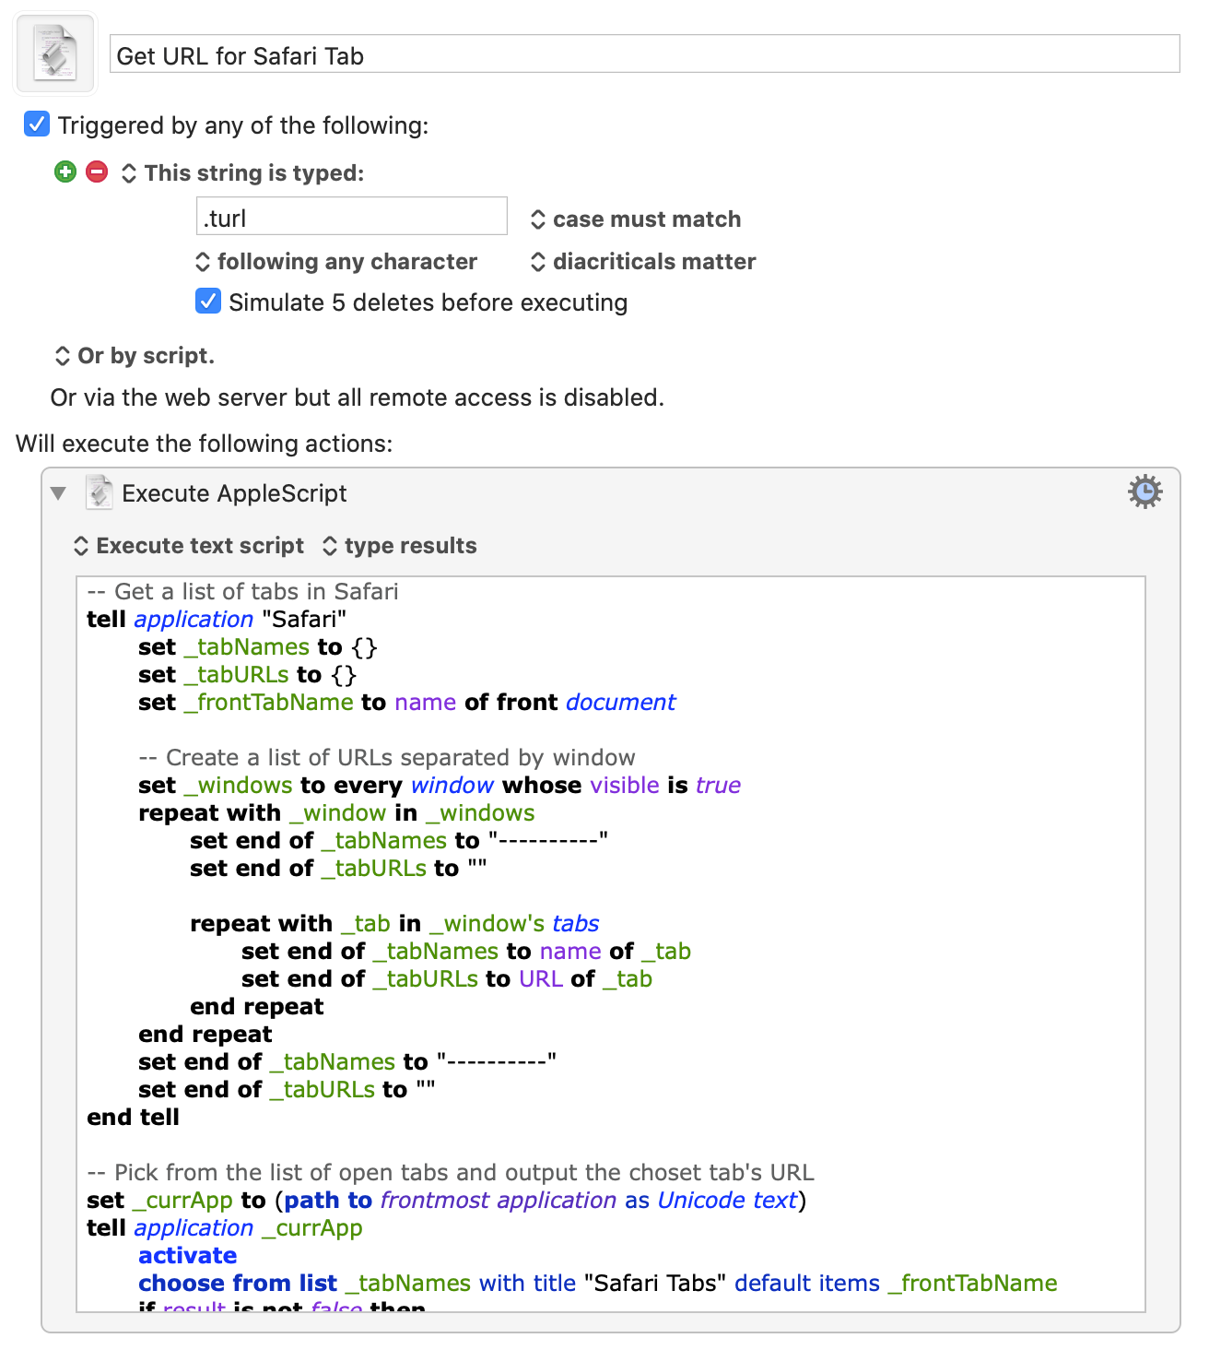Click the macro script icon at top left
Viewport: 1209px width, 1350px height.
click(54, 54)
